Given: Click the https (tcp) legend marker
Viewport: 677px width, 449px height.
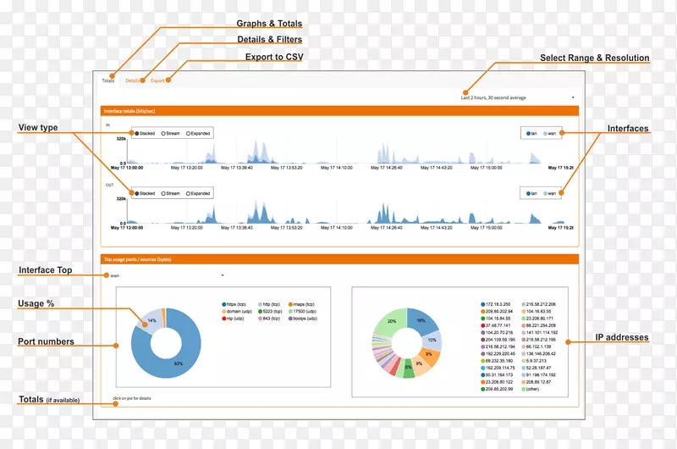Looking at the screenshot, I should (x=223, y=305).
